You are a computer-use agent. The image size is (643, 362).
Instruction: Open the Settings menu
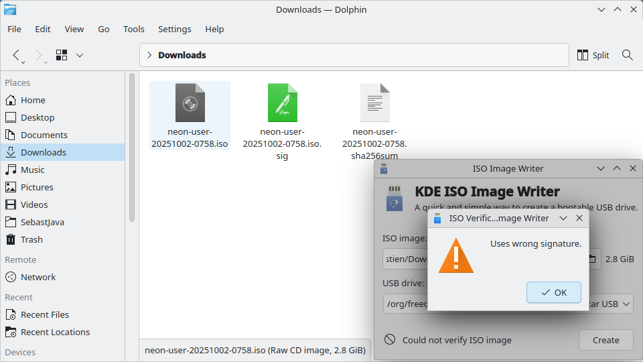[x=174, y=29]
